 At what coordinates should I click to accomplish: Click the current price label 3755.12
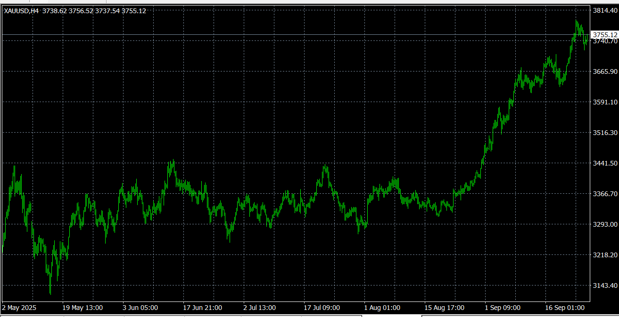[605, 35]
